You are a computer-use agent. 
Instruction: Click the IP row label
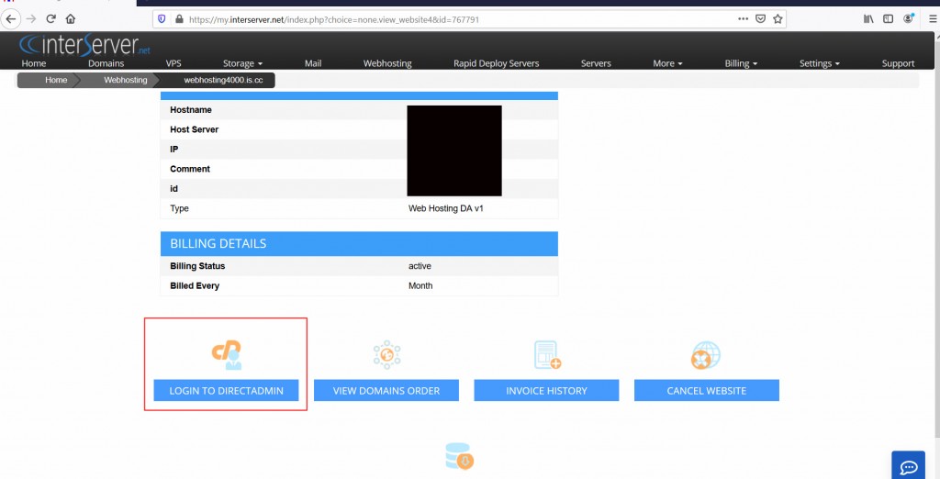174,150
